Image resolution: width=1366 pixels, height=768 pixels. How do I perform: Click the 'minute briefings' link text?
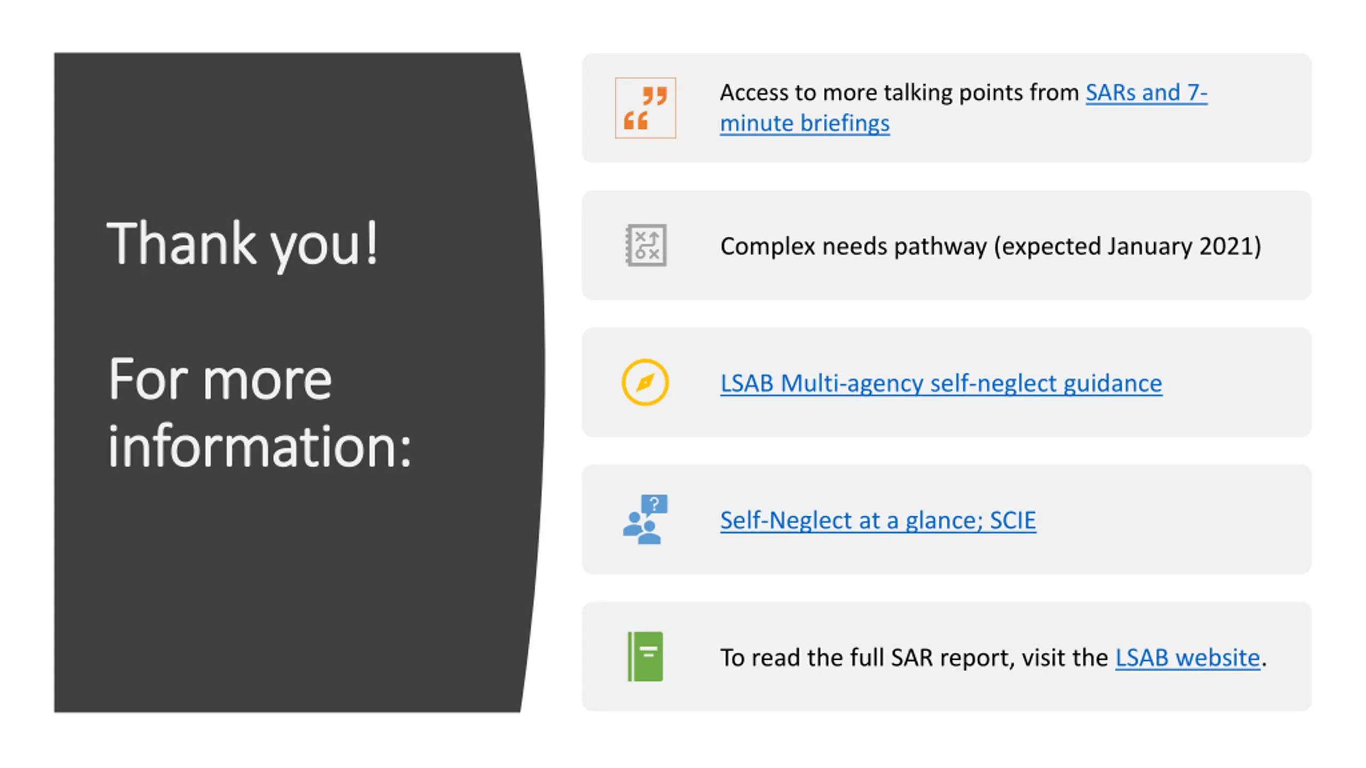click(x=805, y=123)
